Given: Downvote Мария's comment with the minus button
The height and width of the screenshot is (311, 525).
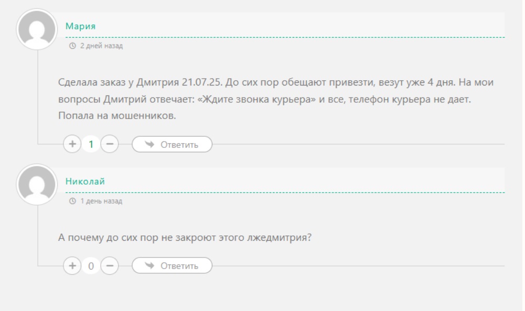Looking at the screenshot, I should [x=109, y=144].
